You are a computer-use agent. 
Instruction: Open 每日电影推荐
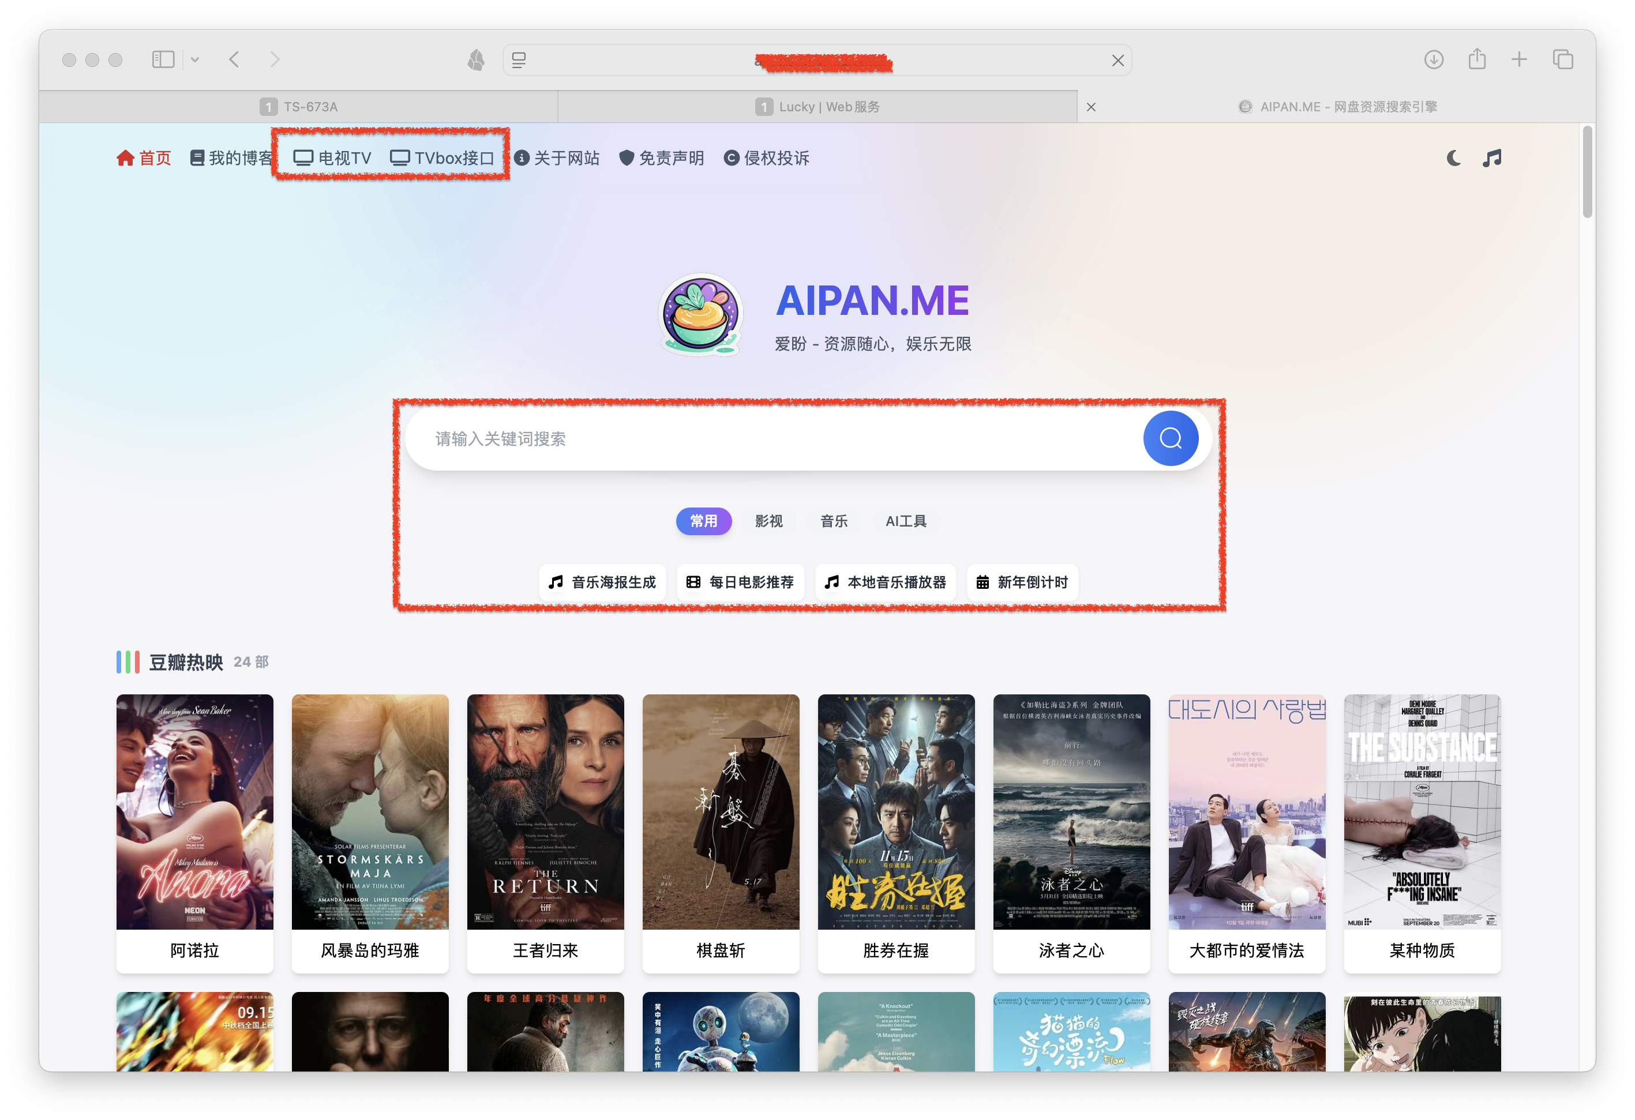click(740, 582)
